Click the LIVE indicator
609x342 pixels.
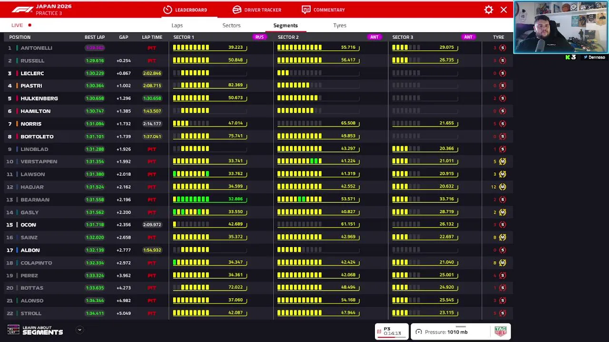click(21, 25)
